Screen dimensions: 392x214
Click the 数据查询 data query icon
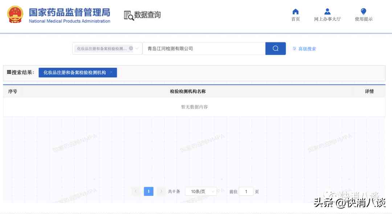pos(128,15)
